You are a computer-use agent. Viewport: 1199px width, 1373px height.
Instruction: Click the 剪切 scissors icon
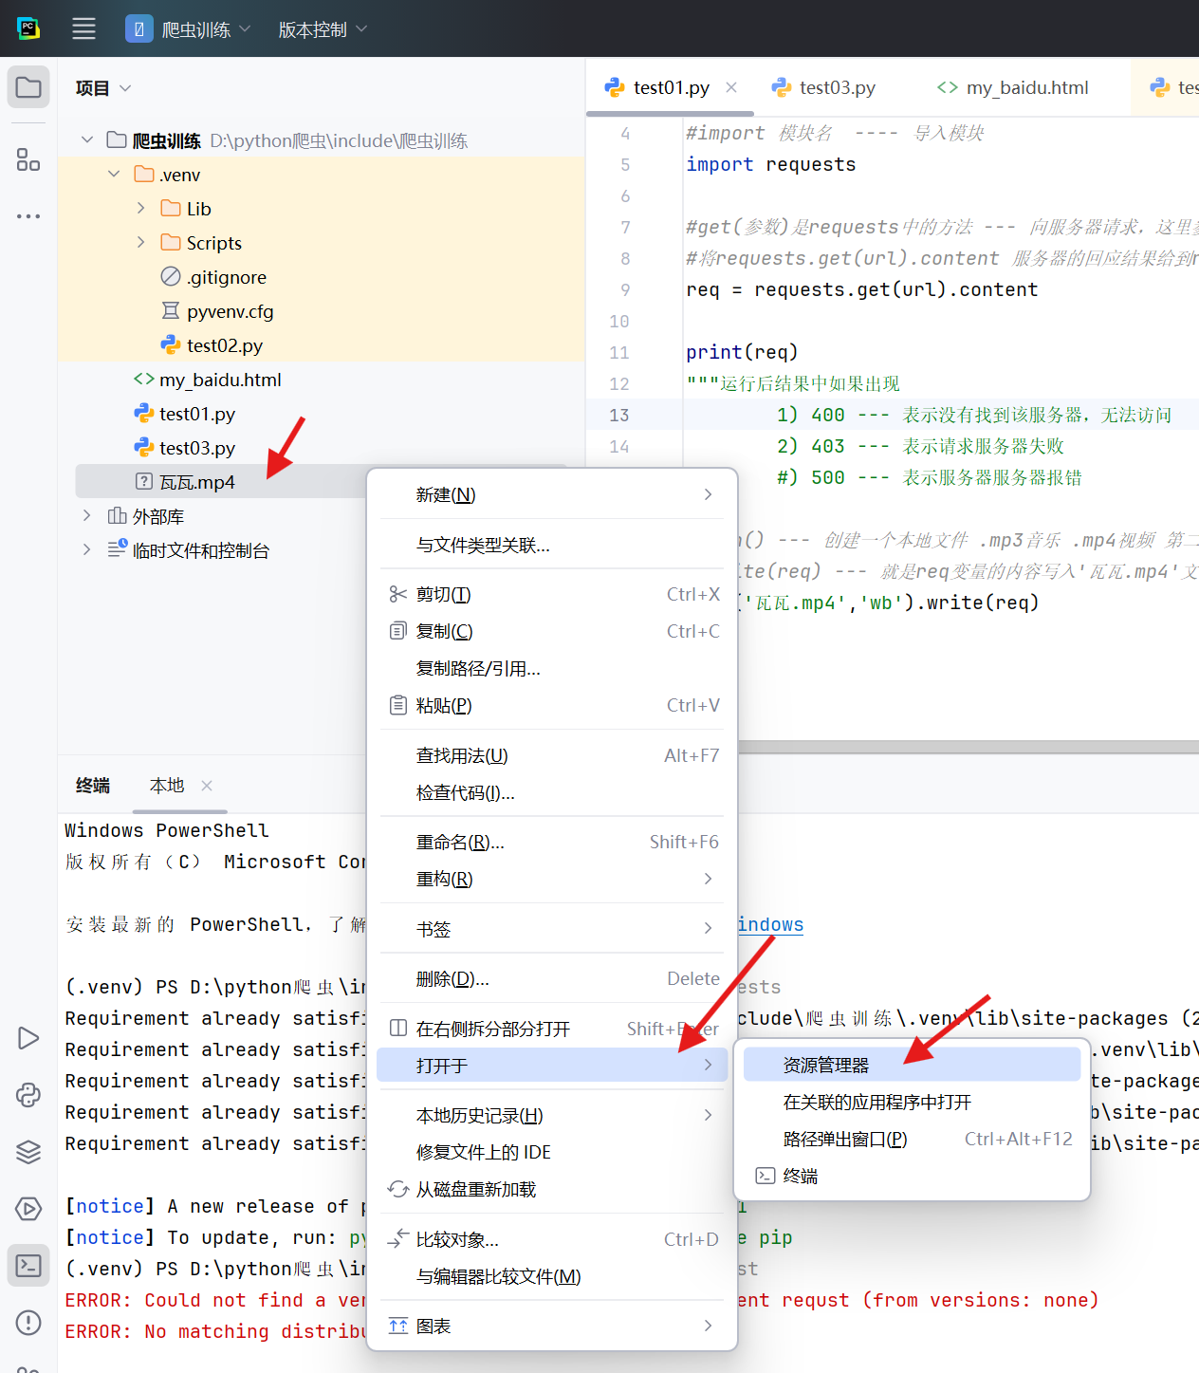398,594
